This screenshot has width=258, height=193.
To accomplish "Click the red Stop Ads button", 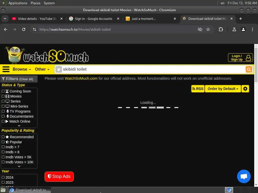I will pyautogui.click(x=59, y=177).
